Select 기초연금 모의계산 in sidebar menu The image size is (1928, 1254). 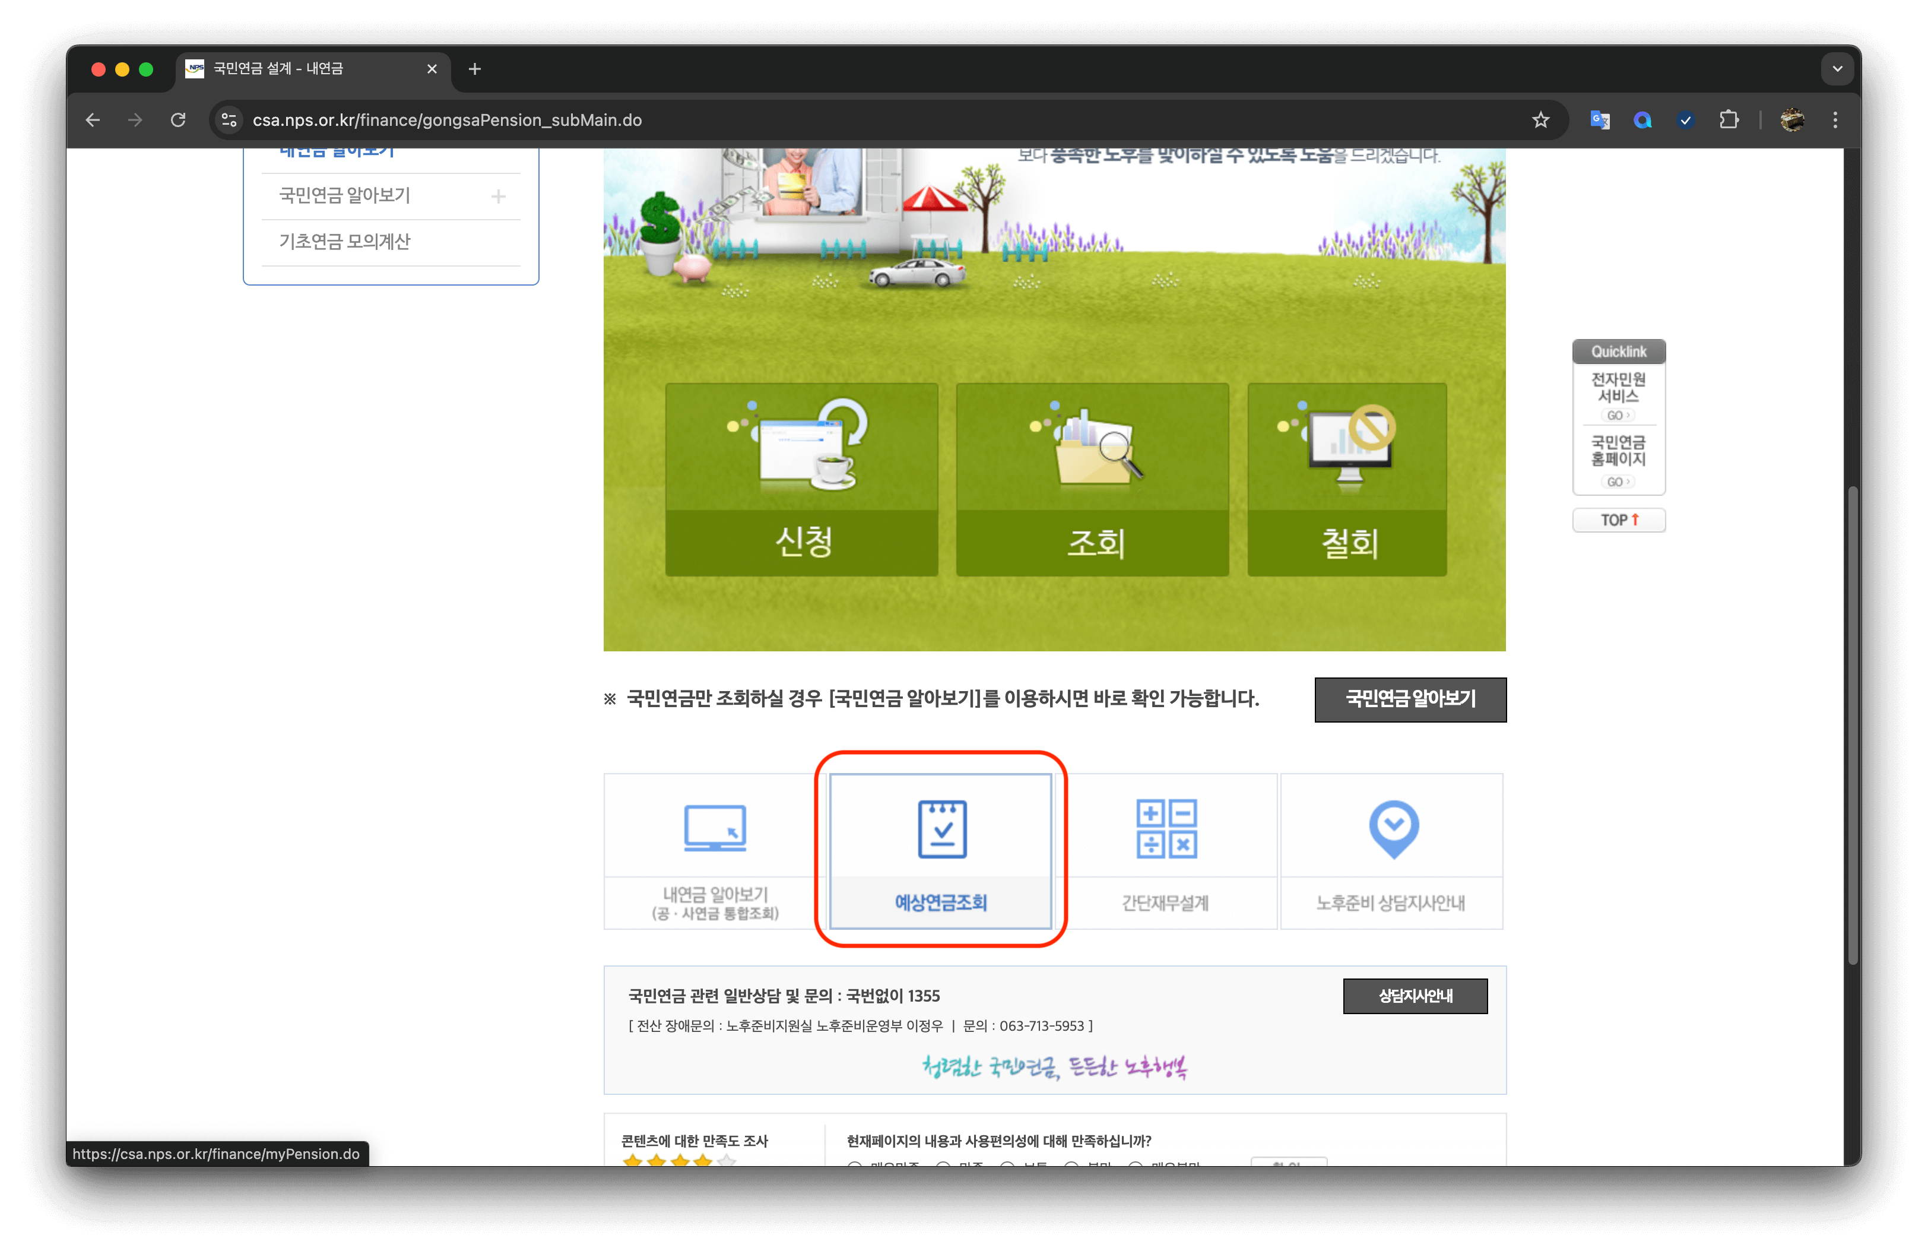pyautogui.click(x=345, y=242)
